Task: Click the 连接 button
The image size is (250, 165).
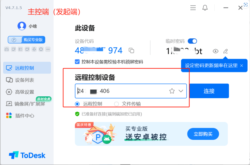Action: (x=209, y=91)
